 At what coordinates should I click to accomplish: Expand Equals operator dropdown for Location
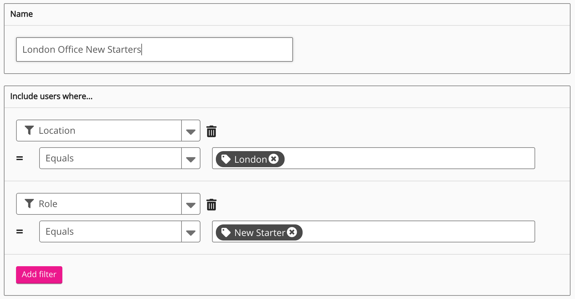click(191, 159)
